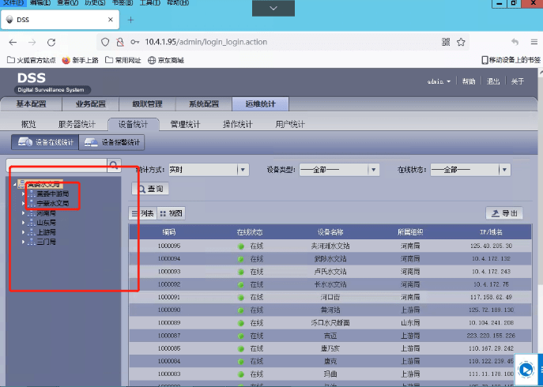Image resolution: width=543 pixels, height=387 pixels.
Task: Switch to 视图 grid view
Action: [x=172, y=213]
